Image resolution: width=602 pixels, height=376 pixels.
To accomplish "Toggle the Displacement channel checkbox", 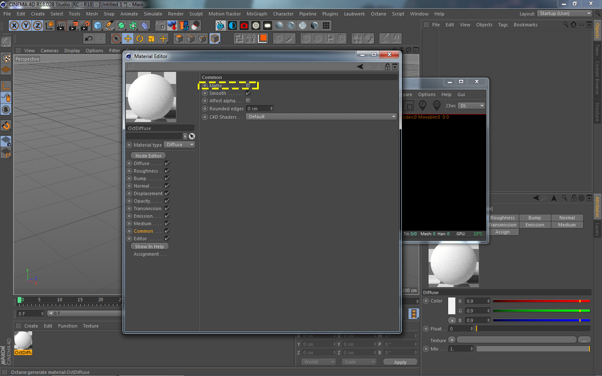I will coord(167,193).
